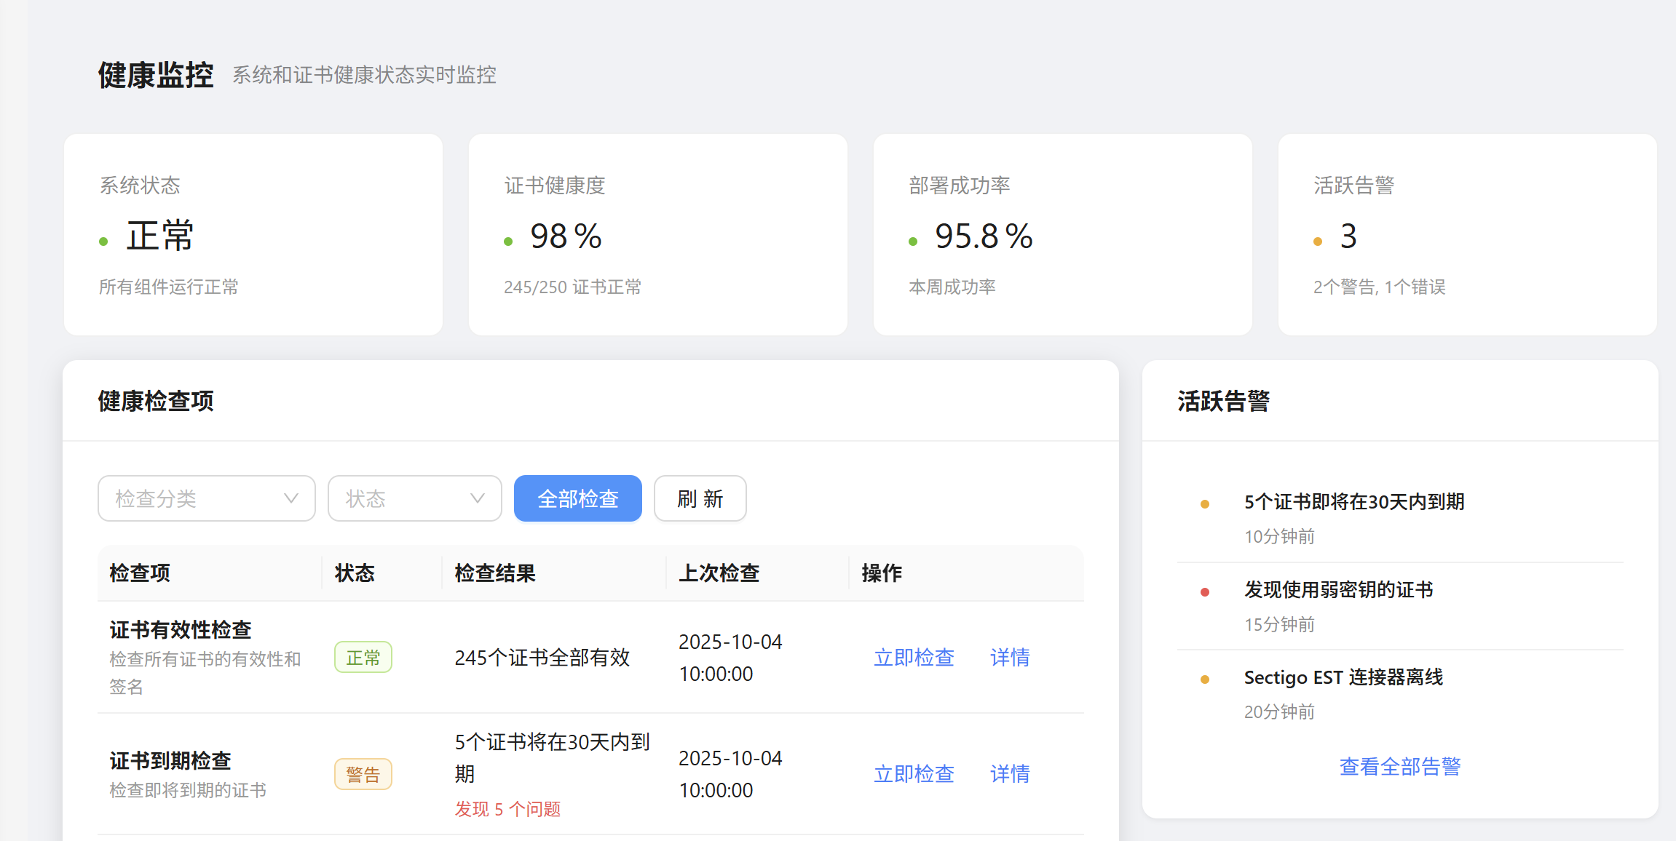The height and width of the screenshot is (841, 1676).
Task: Click the 刷新 button
Action: pos(700,498)
